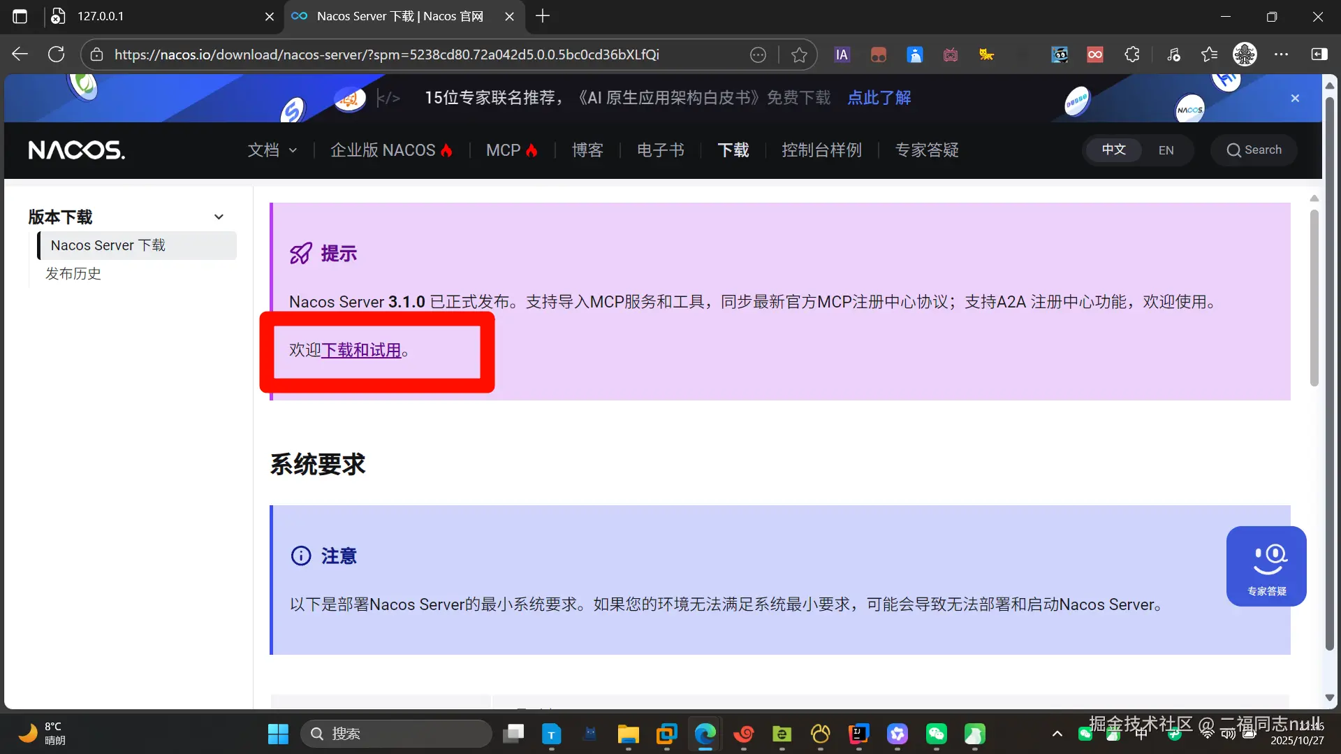Open 专家答疑 in the navigation bar
Image resolution: width=1341 pixels, height=754 pixels.
point(927,150)
